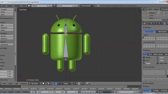Open the Playback menu in timeline
This screenshot has width=168, height=94.
[x=25, y=92]
